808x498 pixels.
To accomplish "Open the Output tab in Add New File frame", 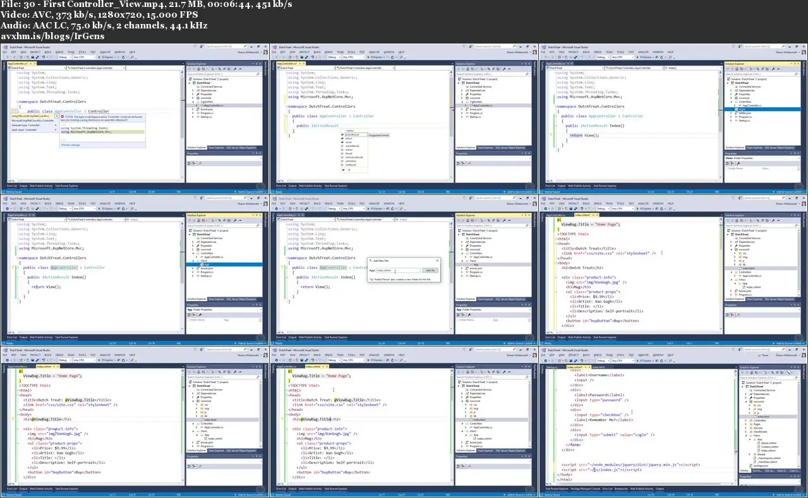I will point(292,337).
